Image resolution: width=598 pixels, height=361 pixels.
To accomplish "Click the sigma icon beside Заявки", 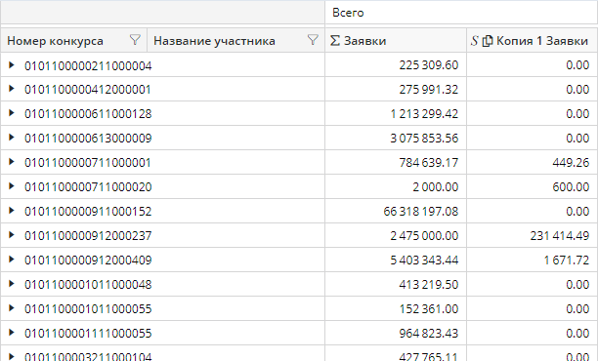I will (335, 41).
